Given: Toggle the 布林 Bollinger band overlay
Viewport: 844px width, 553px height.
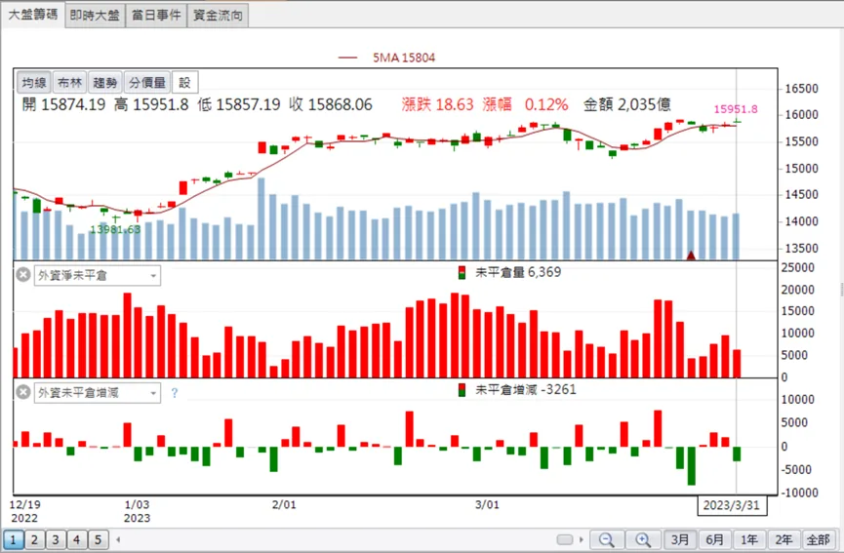Looking at the screenshot, I should pos(69,82).
